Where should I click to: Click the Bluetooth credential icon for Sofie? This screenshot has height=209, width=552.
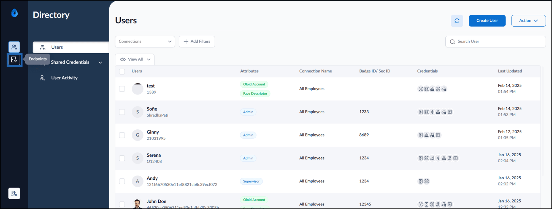tap(432, 112)
